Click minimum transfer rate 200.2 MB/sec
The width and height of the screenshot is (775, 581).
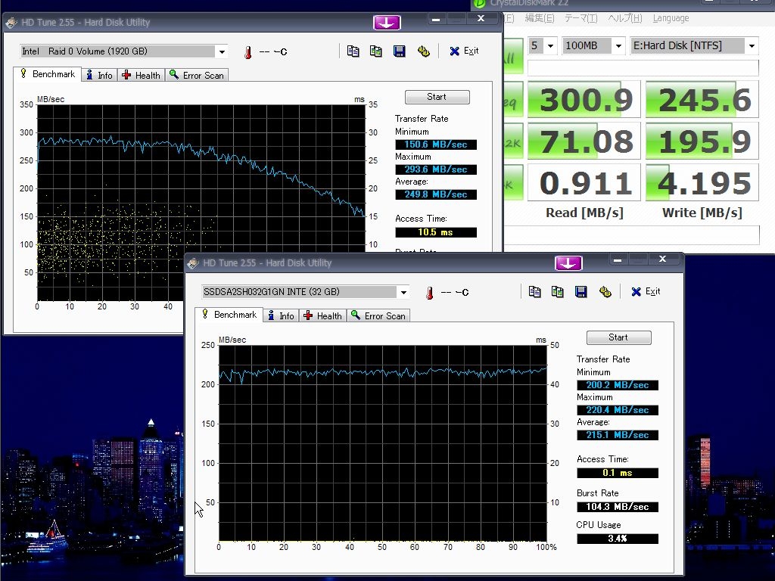pyautogui.click(x=618, y=385)
